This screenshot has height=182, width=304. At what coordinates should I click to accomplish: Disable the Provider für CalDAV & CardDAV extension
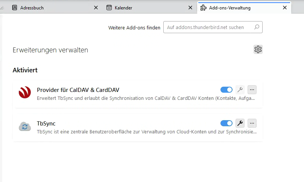pos(226,90)
